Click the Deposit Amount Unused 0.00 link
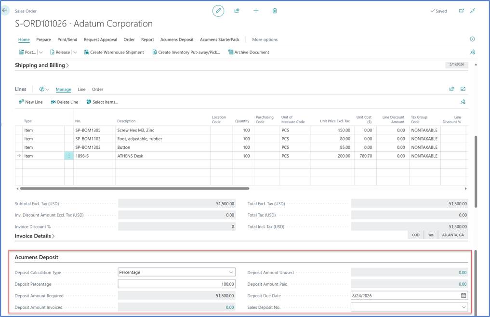 pos(463,273)
